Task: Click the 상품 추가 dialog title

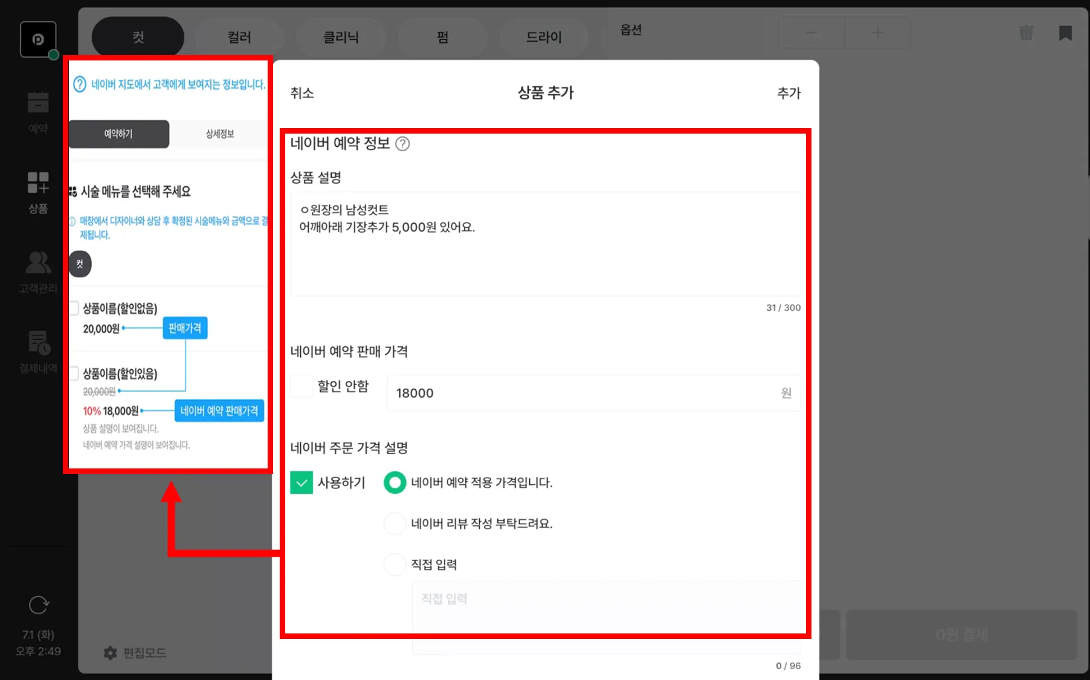Action: coord(546,92)
